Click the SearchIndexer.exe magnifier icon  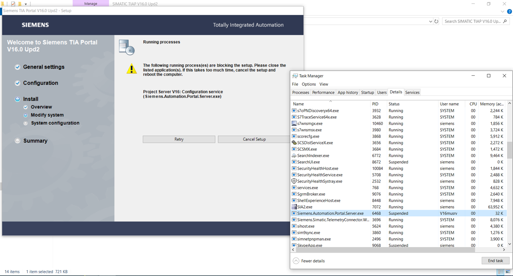pos(294,156)
